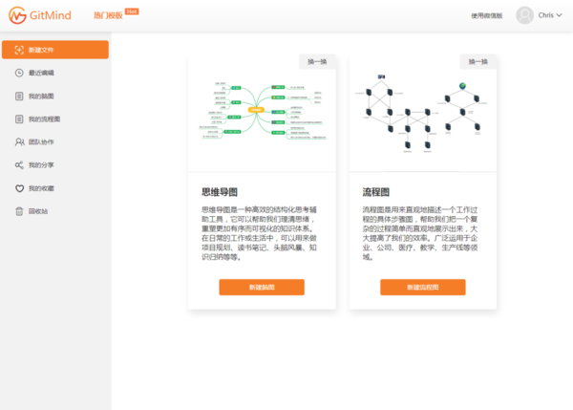Open the 热门模板 hot templates link
573x410 pixels.
[108, 15]
